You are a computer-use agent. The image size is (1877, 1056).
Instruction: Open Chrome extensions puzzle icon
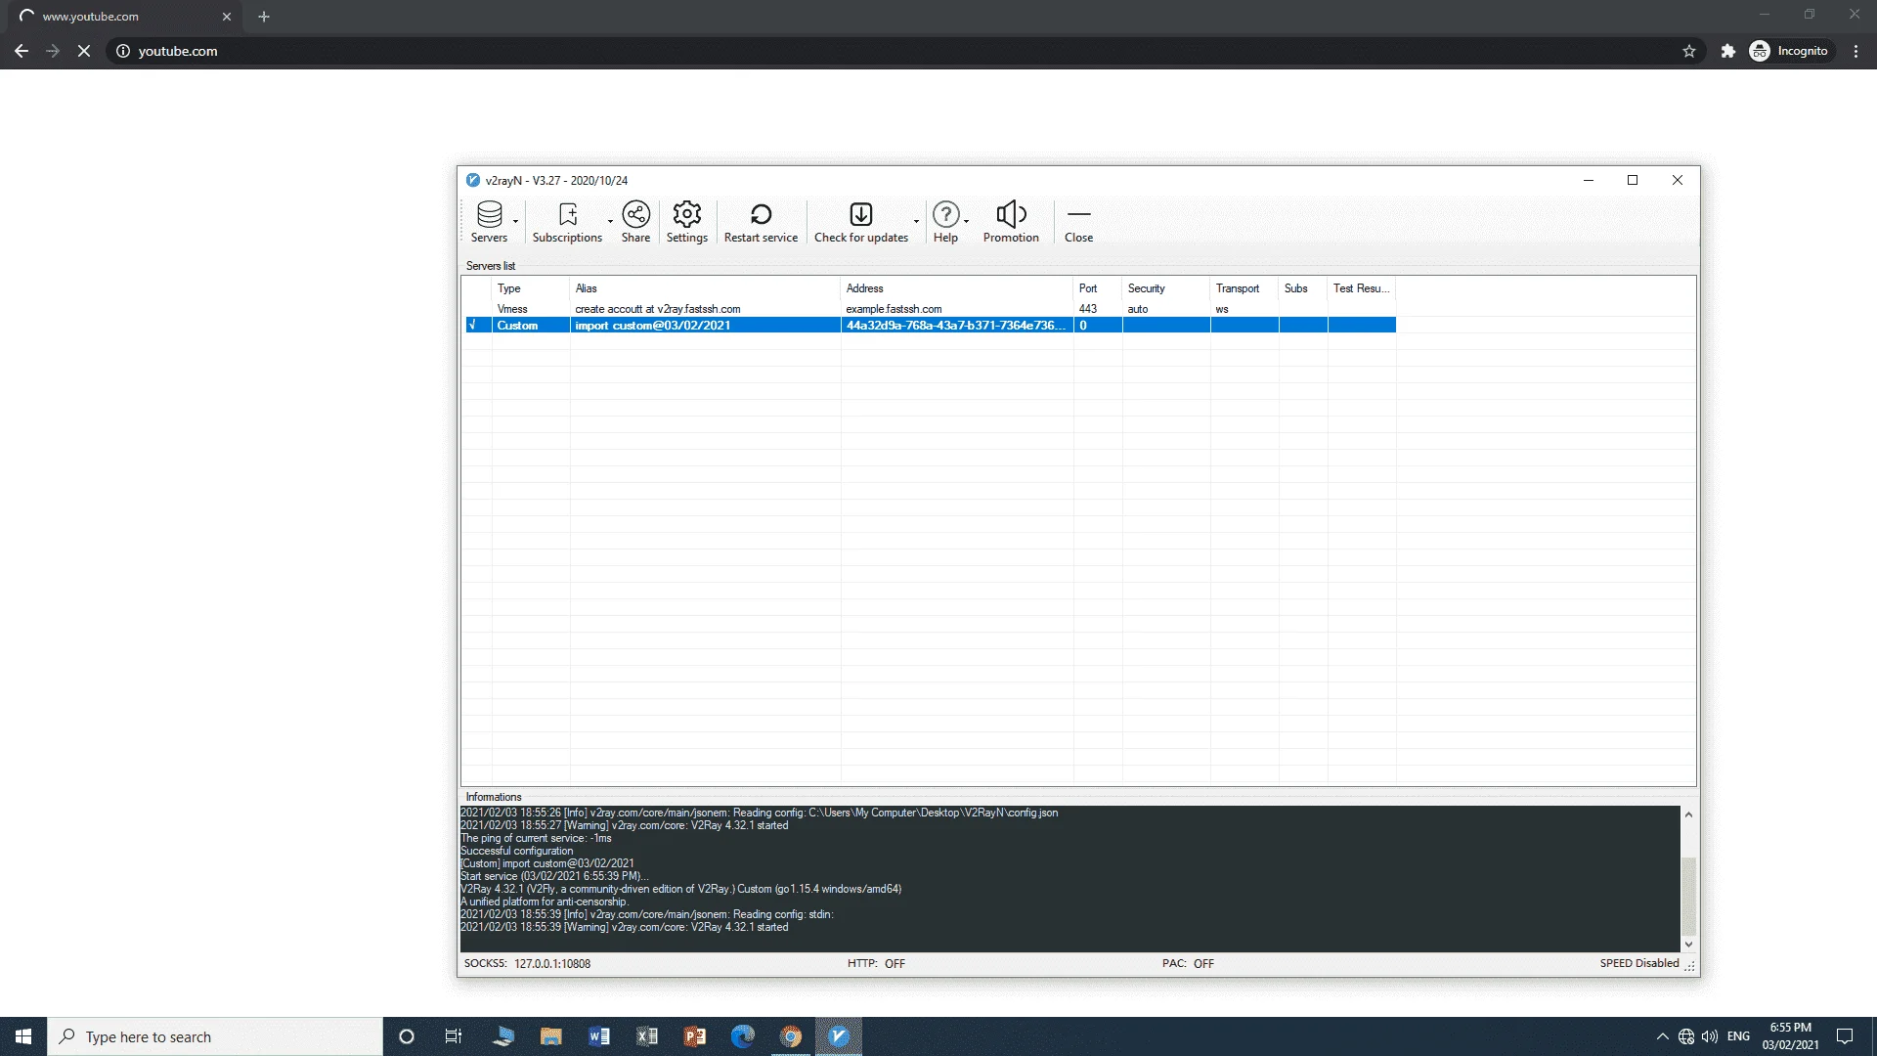point(1728,51)
